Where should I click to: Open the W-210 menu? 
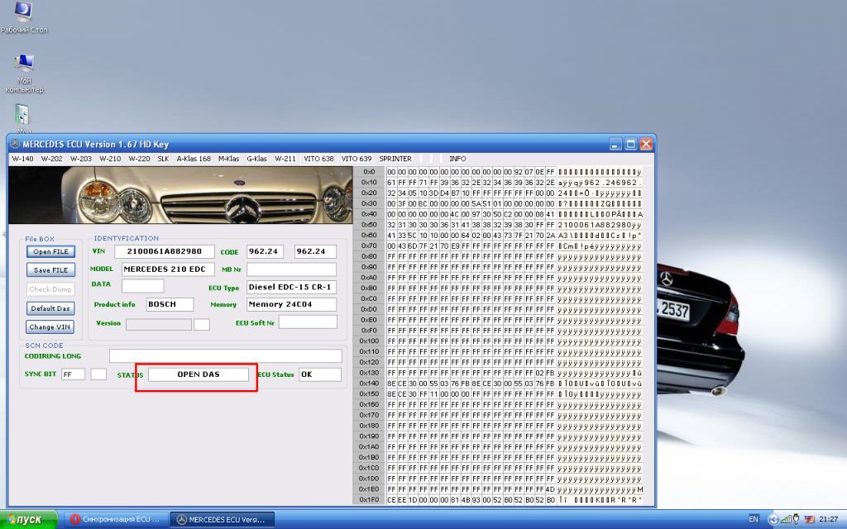(x=110, y=159)
